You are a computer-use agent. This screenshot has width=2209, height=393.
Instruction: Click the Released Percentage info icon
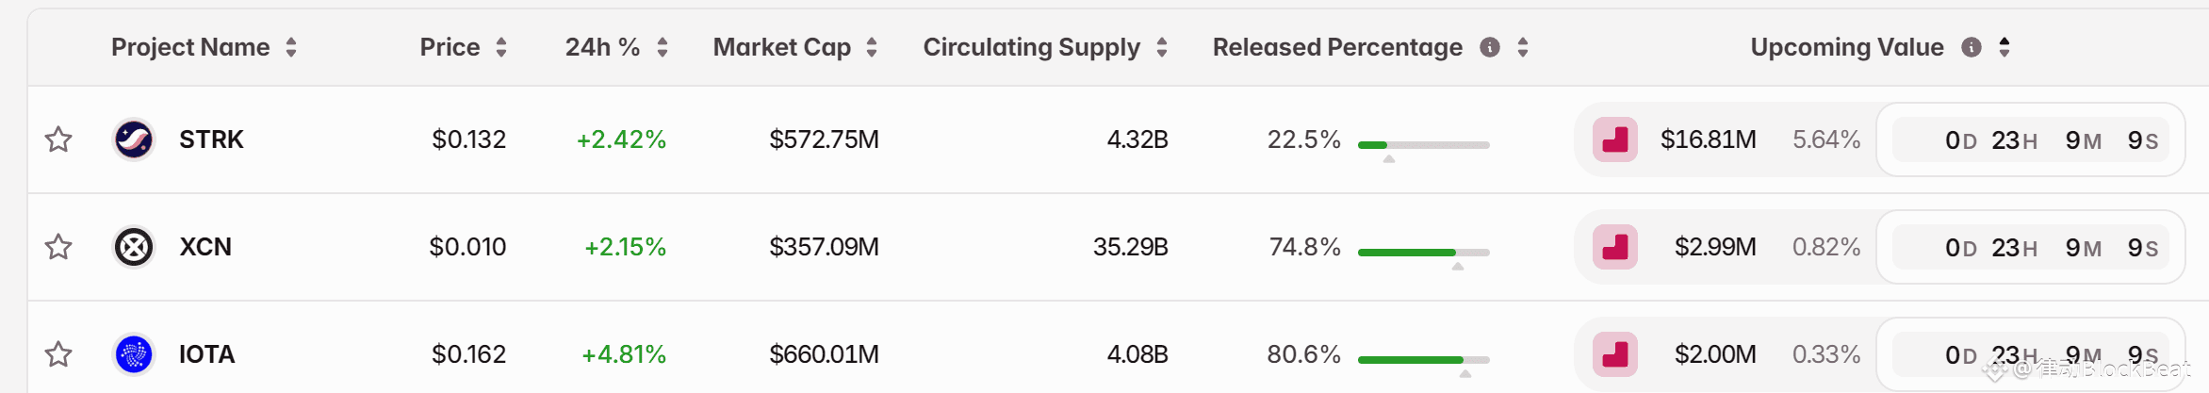[x=1490, y=47]
